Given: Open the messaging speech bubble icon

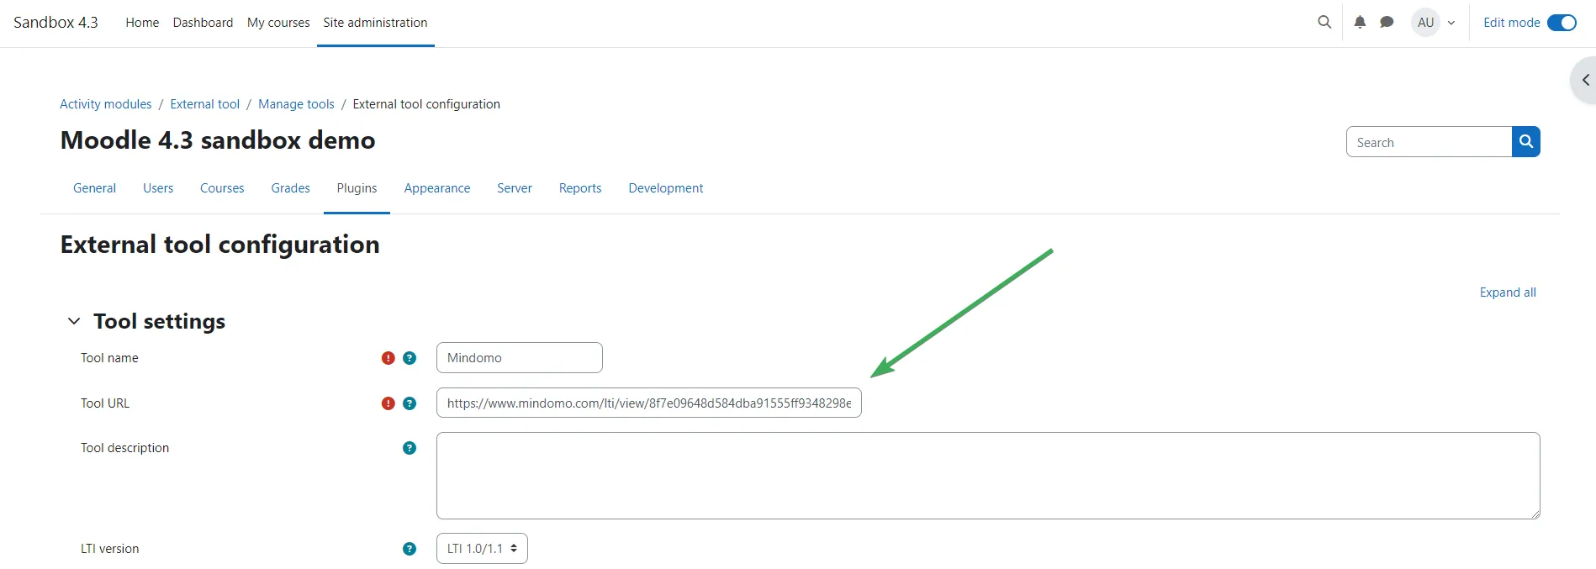Looking at the screenshot, I should pyautogui.click(x=1387, y=23).
